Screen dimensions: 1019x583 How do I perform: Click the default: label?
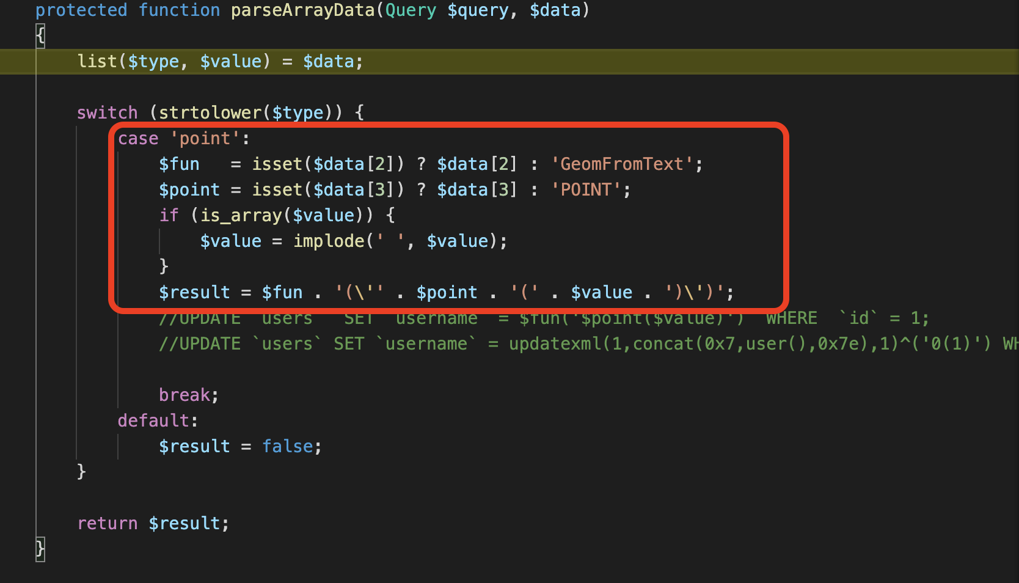(x=158, y=420)
